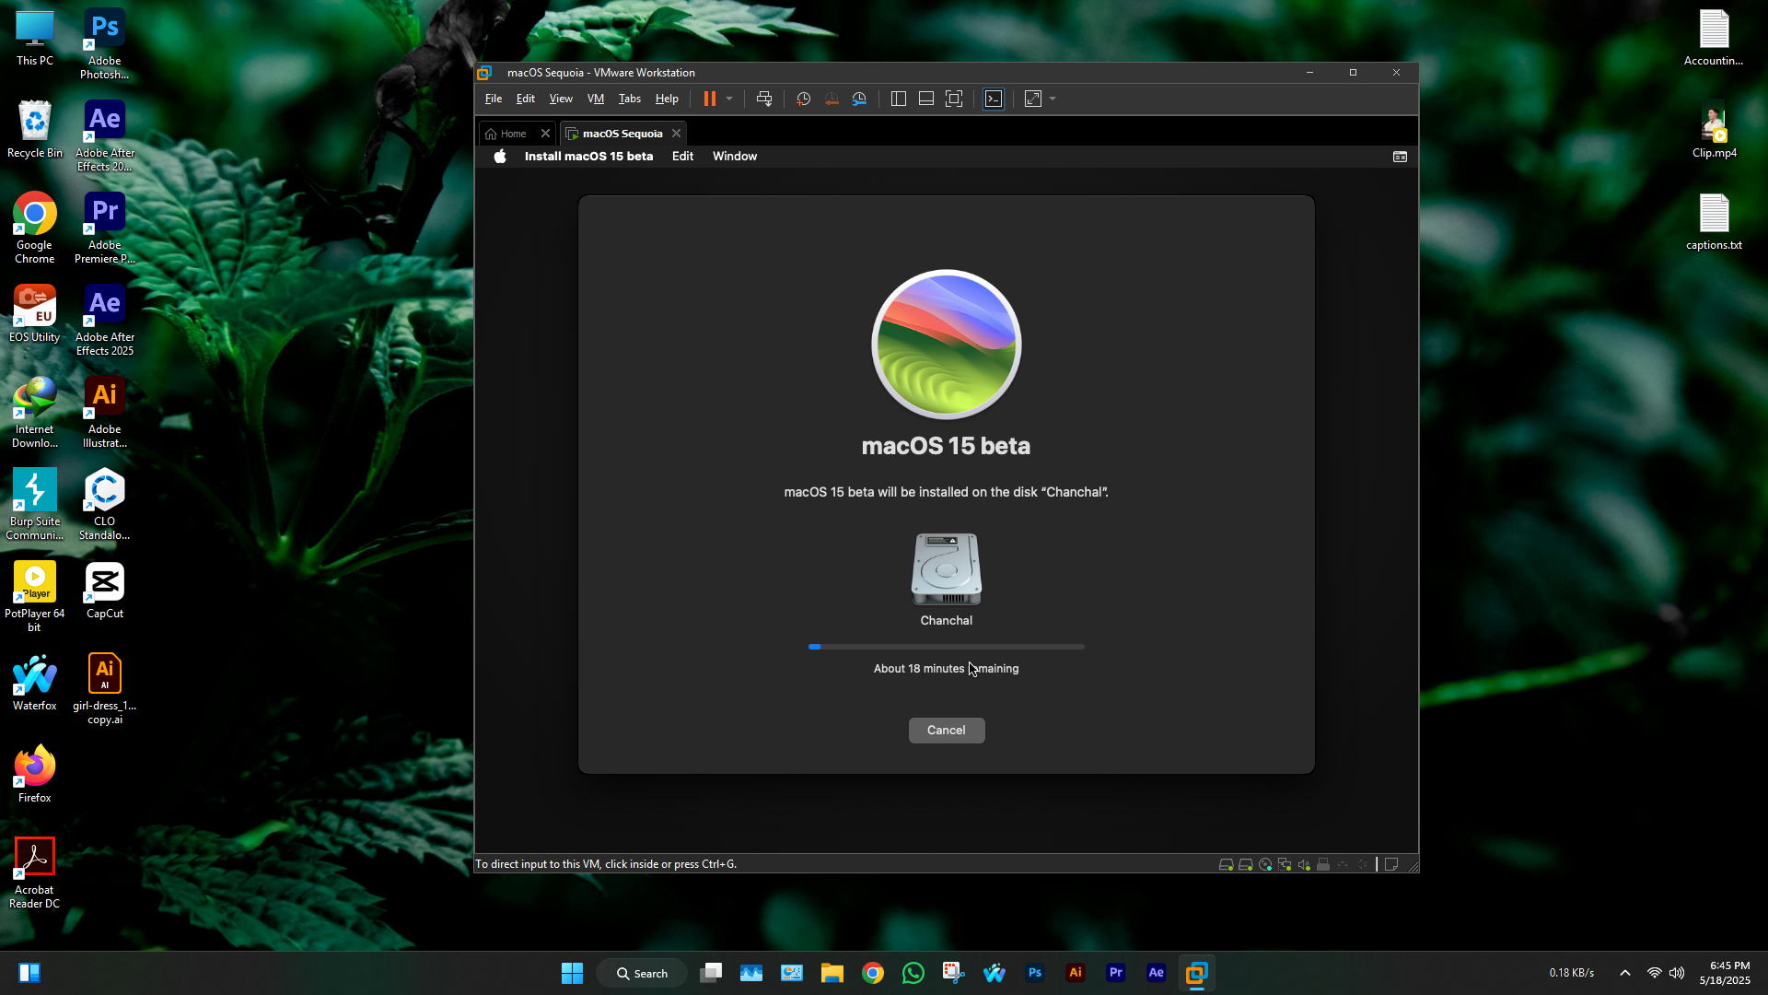Open the Windows taskbar Search box
The height and width of the screenshot is (995, 1768).
(642, 973)
